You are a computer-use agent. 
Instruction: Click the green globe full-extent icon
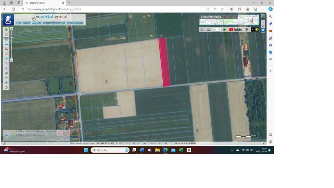6,73
